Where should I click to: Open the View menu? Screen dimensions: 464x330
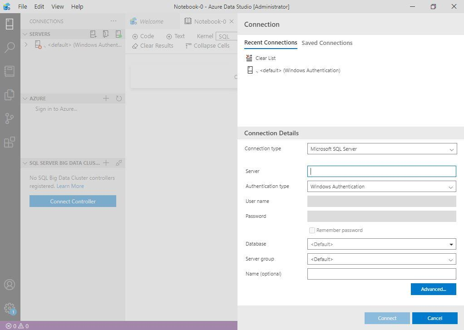57,6
